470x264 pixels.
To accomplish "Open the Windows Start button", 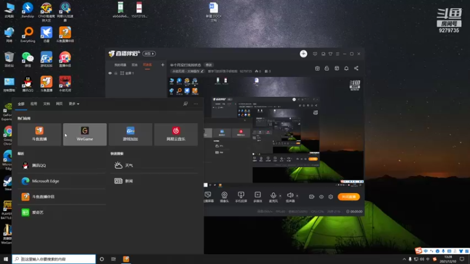I will (x=6, y=259).
